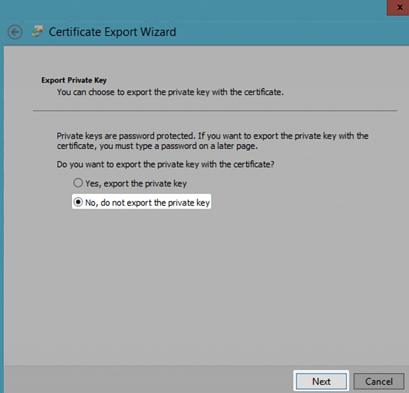The image size is (409, 393).
Task: Click 'Private keys are password protected' paragraph
Action: (212, 141)
